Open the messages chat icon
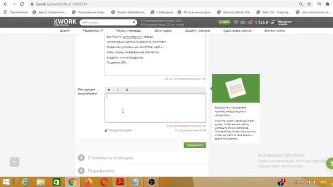The height and width of the screenshot is (187, 333). pos(243,22)
